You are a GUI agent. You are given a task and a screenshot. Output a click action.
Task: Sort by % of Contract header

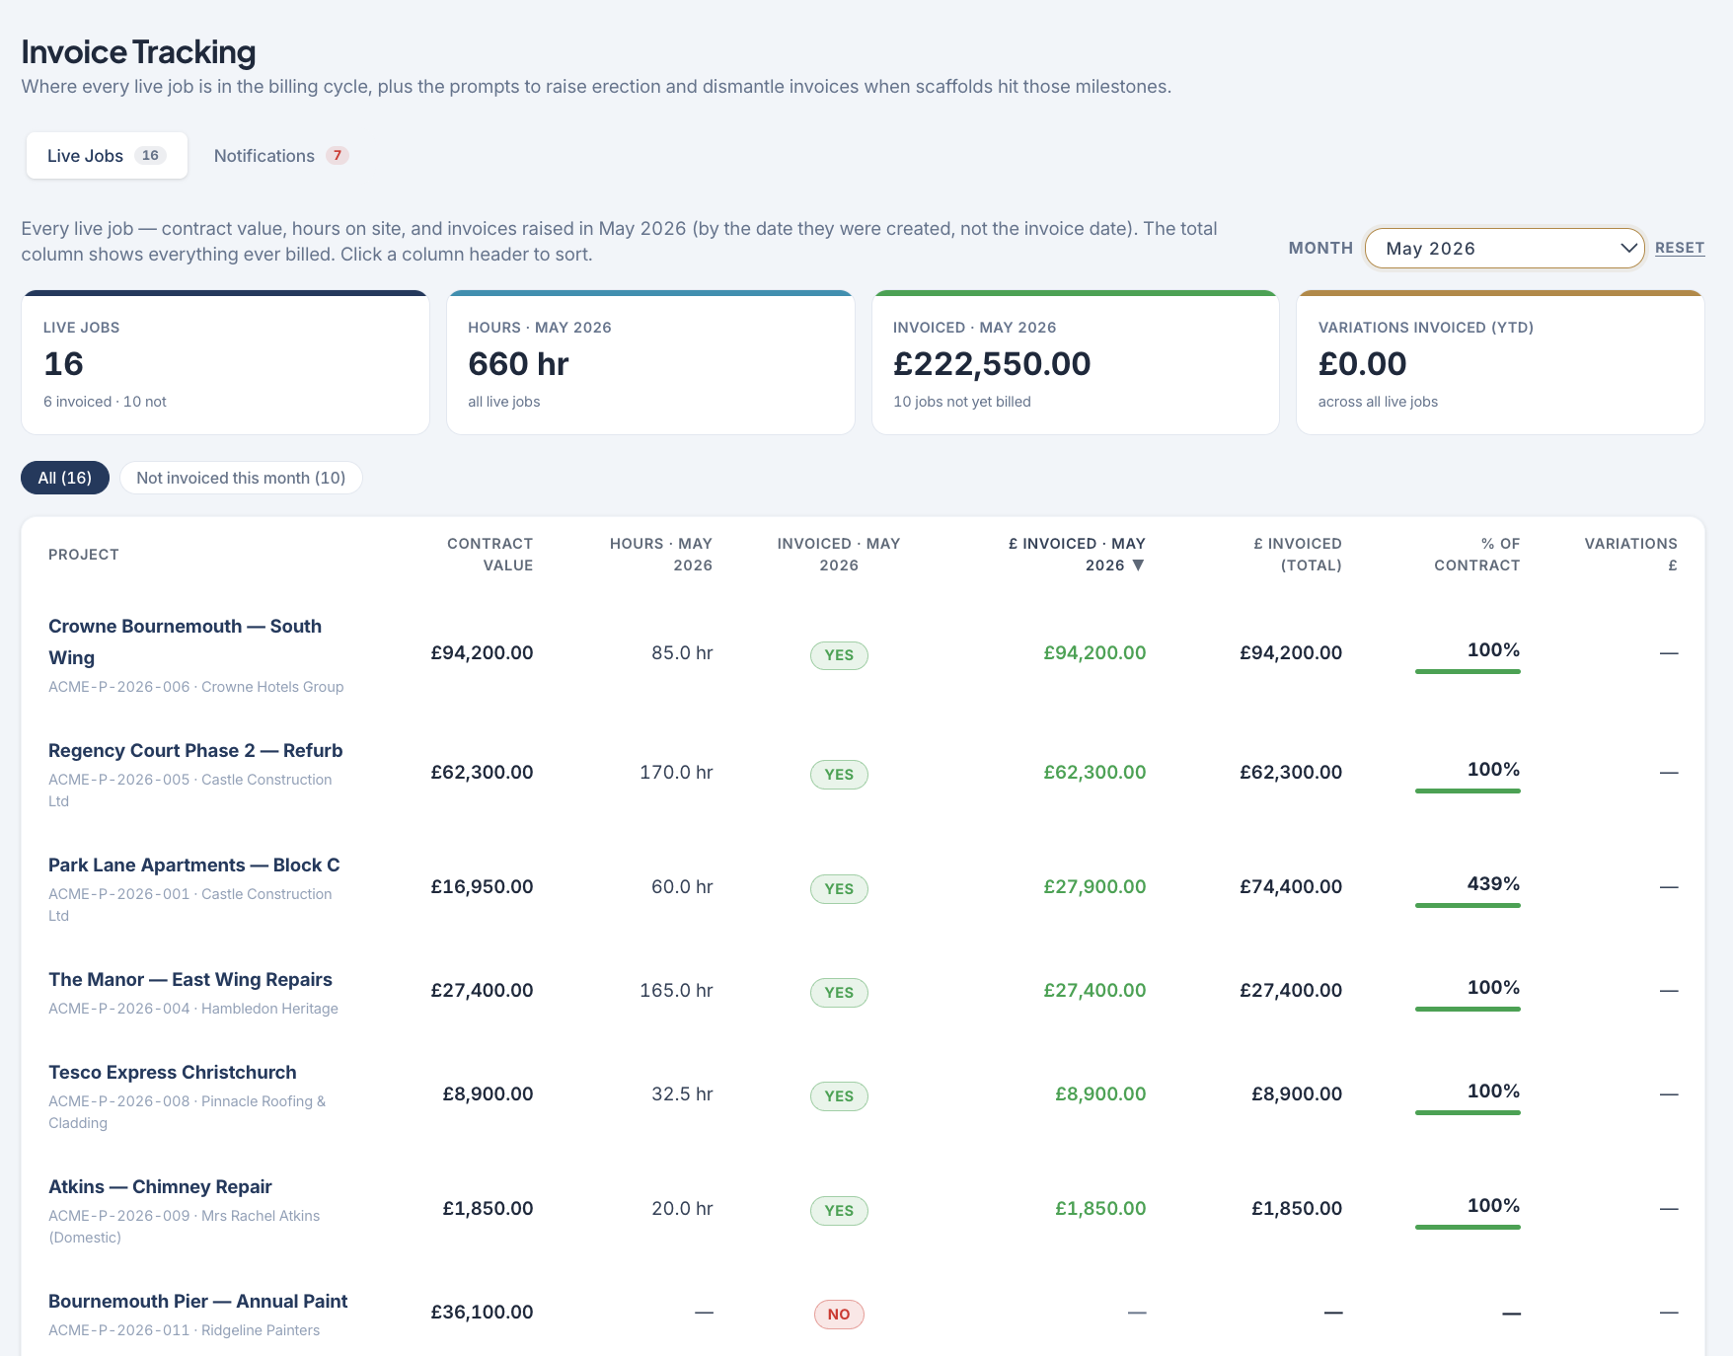1476,555
